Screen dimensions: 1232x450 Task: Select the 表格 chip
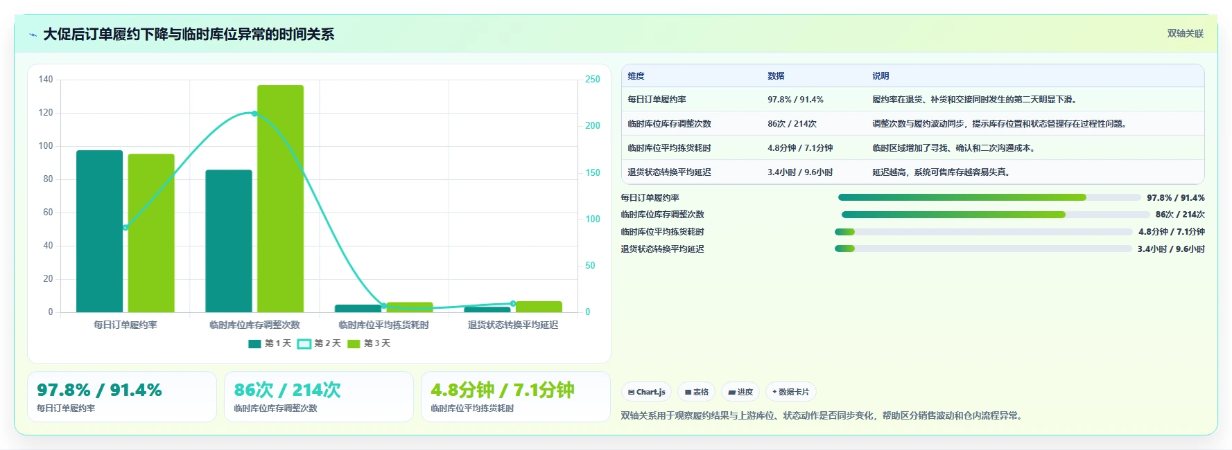697,392
